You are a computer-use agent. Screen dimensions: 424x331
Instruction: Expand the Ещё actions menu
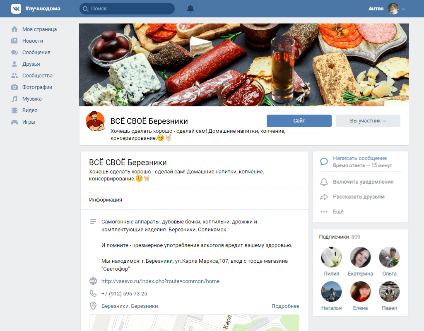(338, 211)
